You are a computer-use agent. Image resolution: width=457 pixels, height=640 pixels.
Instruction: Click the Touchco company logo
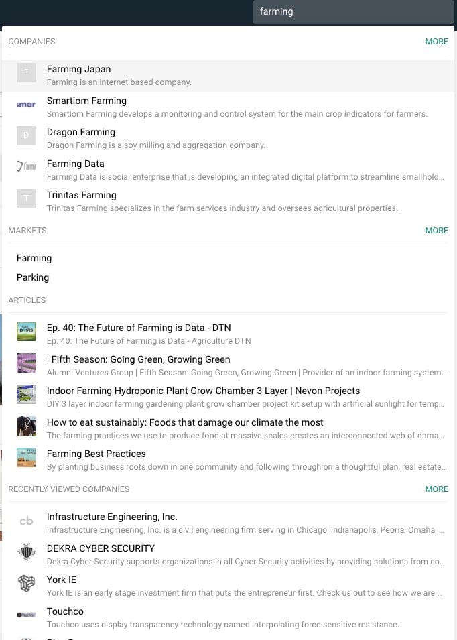(x=26, y=615)
